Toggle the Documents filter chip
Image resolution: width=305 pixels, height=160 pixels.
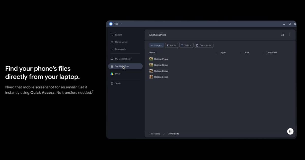(204, 45)
